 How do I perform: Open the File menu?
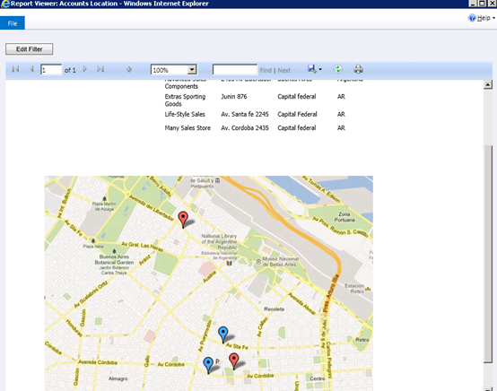[x=13, y=23]
